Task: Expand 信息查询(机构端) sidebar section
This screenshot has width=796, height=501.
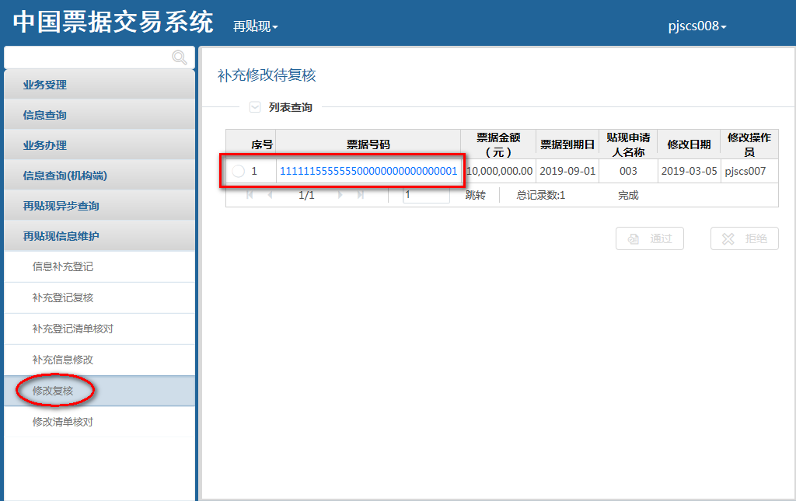Action: [99, 176]
